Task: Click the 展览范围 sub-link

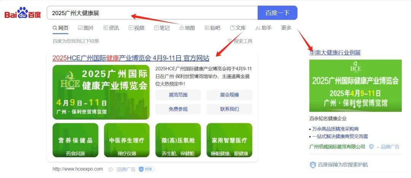Action: pyautogui.click(x=178, y=95)
